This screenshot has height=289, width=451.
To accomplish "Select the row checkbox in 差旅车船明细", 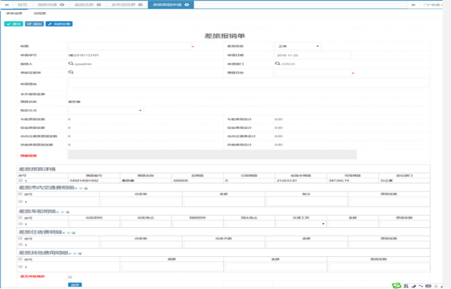I will 21,224.
